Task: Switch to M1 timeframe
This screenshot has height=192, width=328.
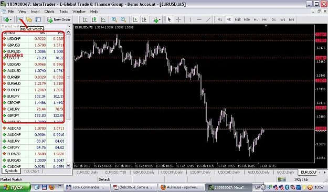Action: coord(220,19)
